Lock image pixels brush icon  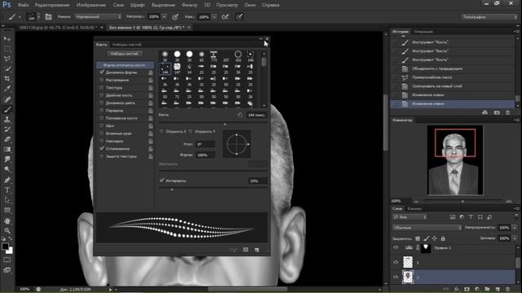(426, 238)
